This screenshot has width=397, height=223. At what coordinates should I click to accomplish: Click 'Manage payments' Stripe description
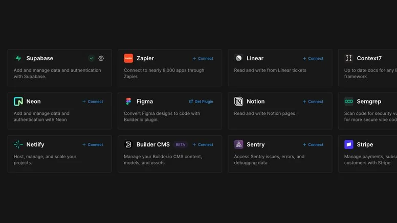[x=370, y=160]
